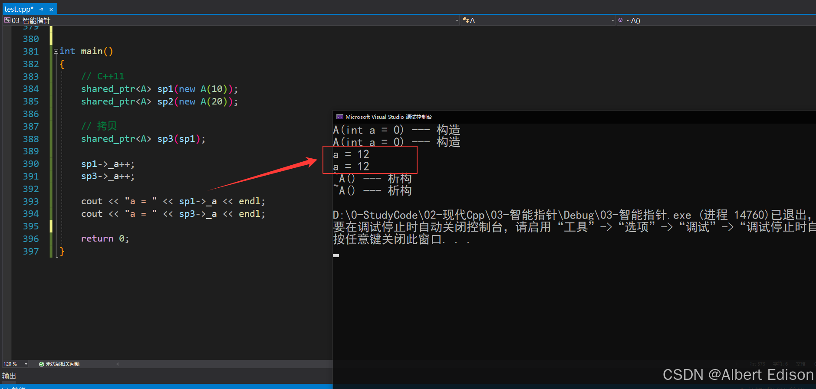Pin the test.cpp tab

pos(42,9)
